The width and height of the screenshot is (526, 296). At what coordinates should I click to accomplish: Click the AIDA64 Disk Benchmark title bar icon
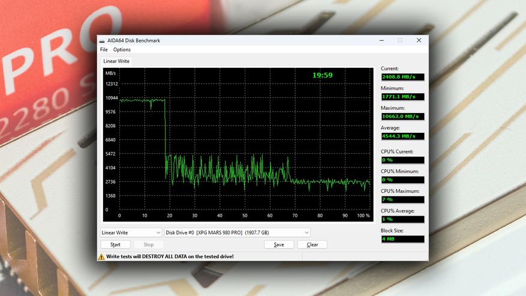point(102,41)
